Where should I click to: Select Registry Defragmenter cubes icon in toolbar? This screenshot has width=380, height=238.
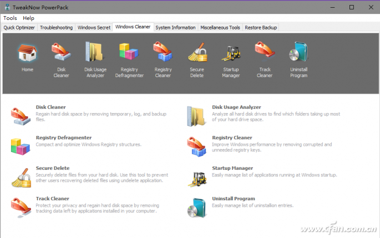129,52
